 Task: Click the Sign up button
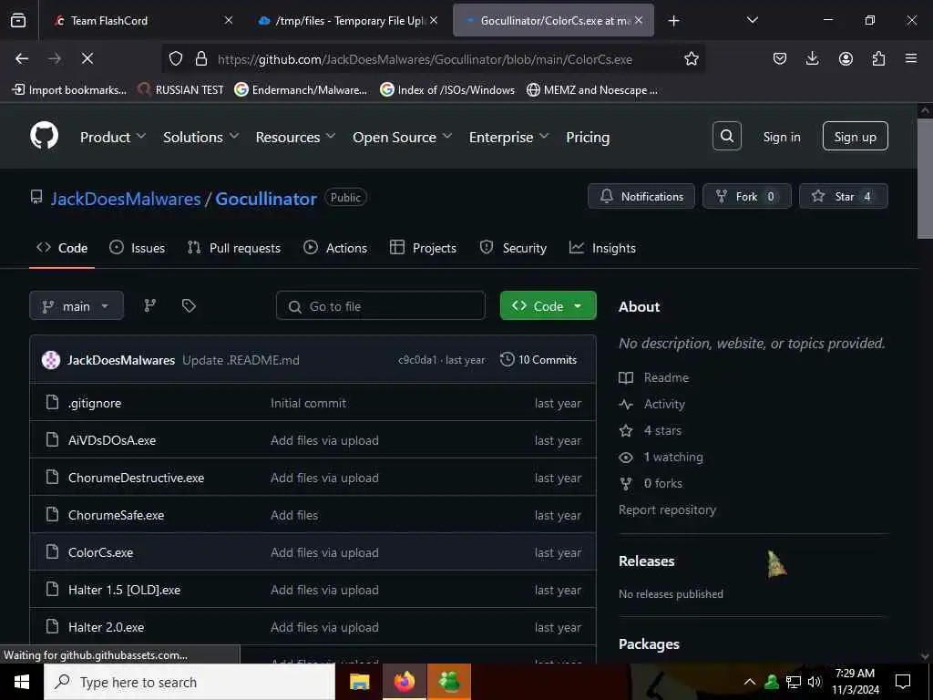[855, 137]
